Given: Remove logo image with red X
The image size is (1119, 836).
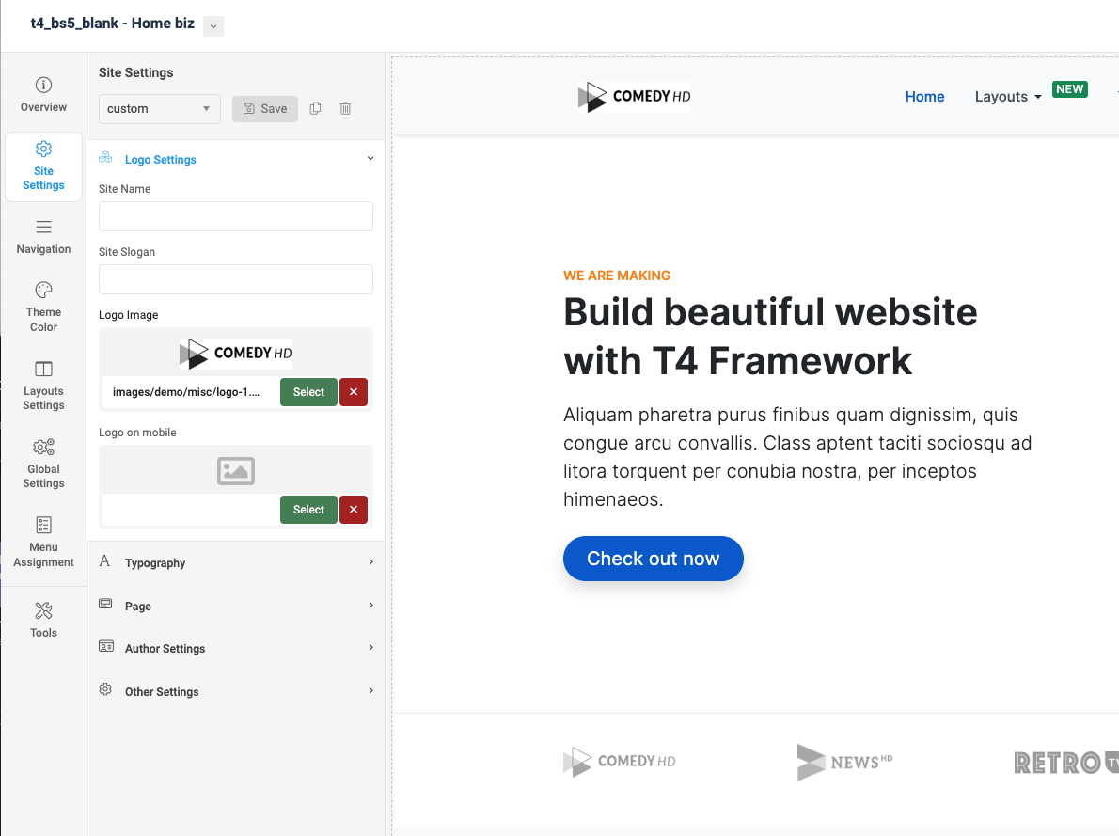Looking at the screenshot, I should pyautogui.click(x=354, y=392).
